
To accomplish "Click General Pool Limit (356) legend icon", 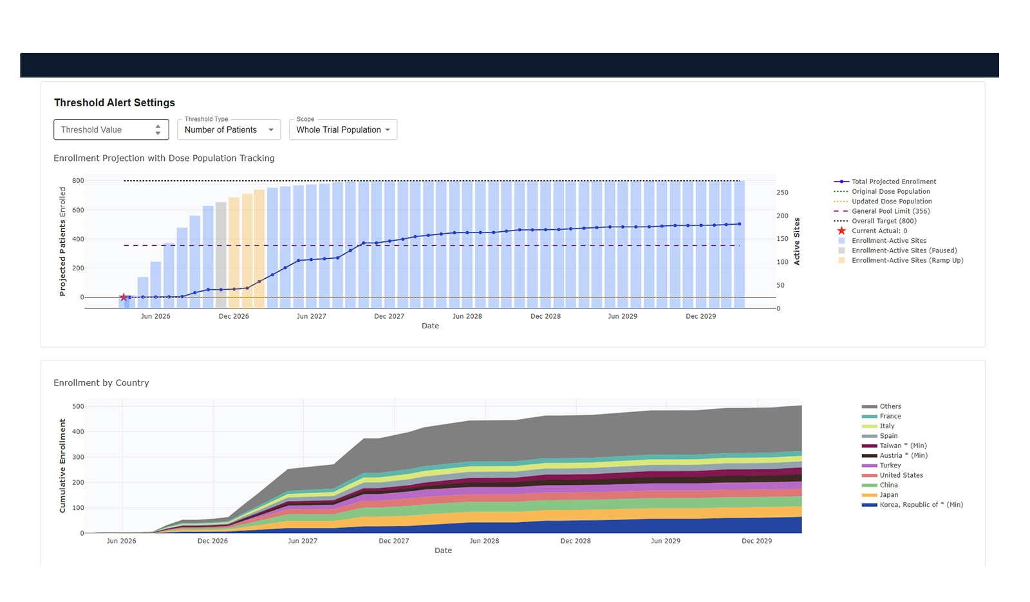I will tap(841, 211).
